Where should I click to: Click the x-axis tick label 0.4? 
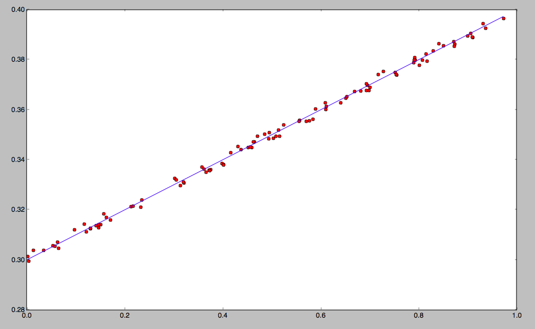point(223,316)
